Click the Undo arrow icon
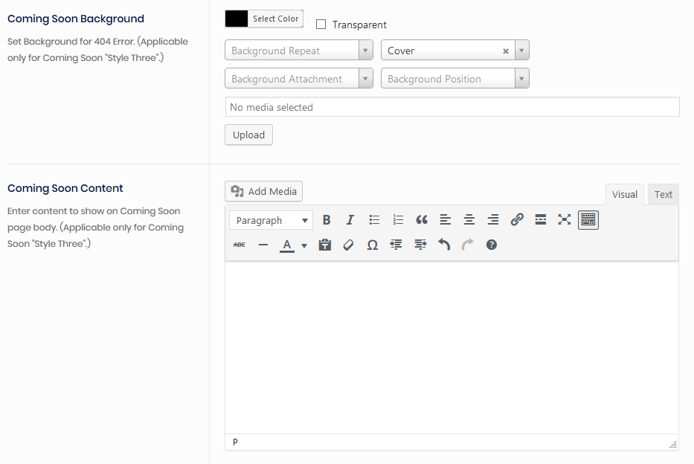 coord(444,245)
